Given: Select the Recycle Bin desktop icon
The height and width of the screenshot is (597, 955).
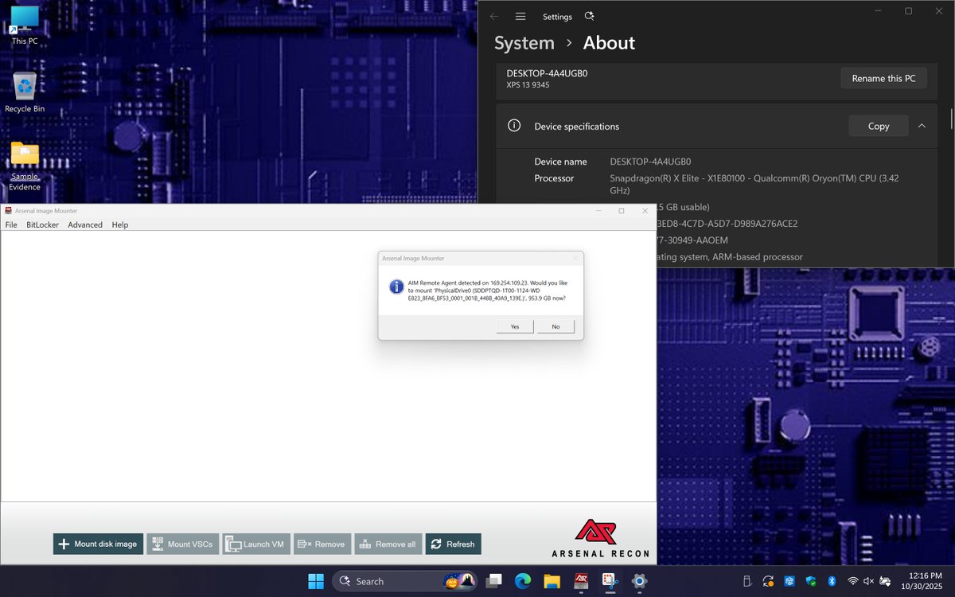Looking at the screenshot, I should (25, 92).
